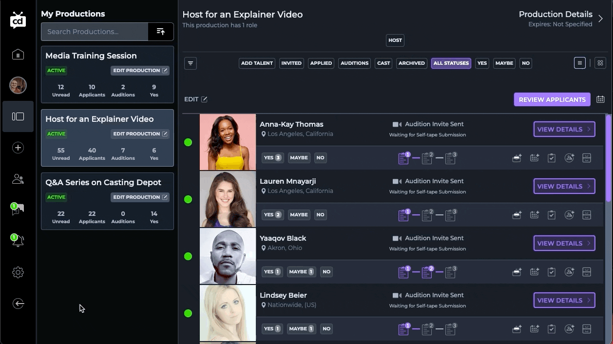
Task: Click the clipboard check icon in Anna-Kay Thomas's row
Action: (552, 158)
